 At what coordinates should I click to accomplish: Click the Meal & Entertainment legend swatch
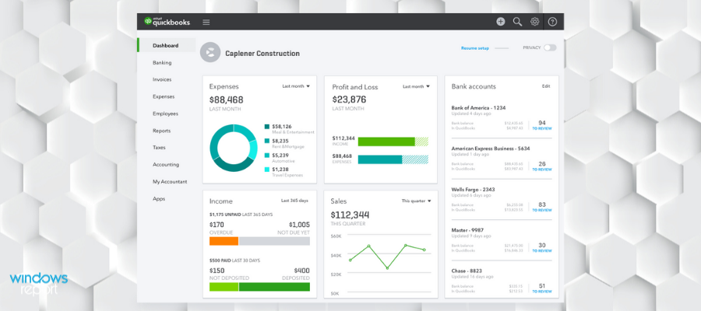267,127
